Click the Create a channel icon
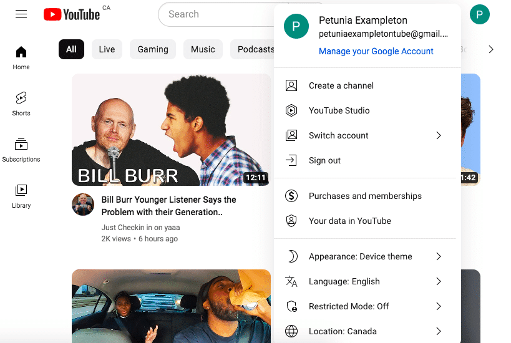This screenshot has width=511, height=343. click(291, 85)
